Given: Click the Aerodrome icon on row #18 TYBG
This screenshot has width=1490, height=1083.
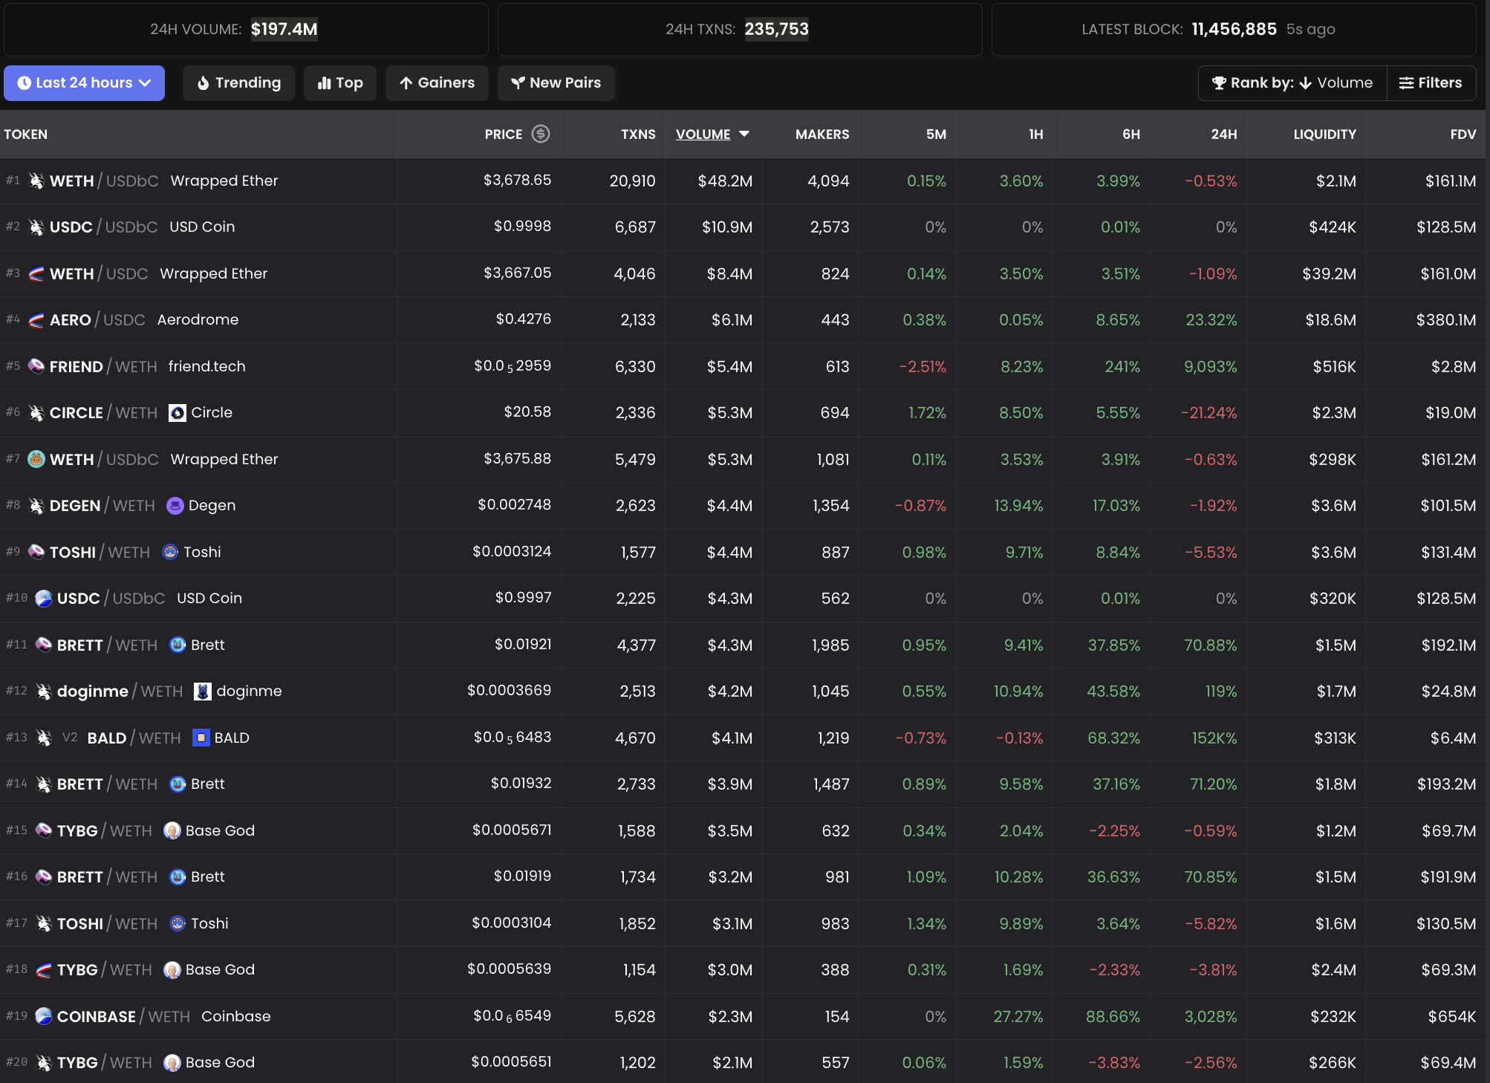Looking at the screenshot, I should (x=44, y=969).
